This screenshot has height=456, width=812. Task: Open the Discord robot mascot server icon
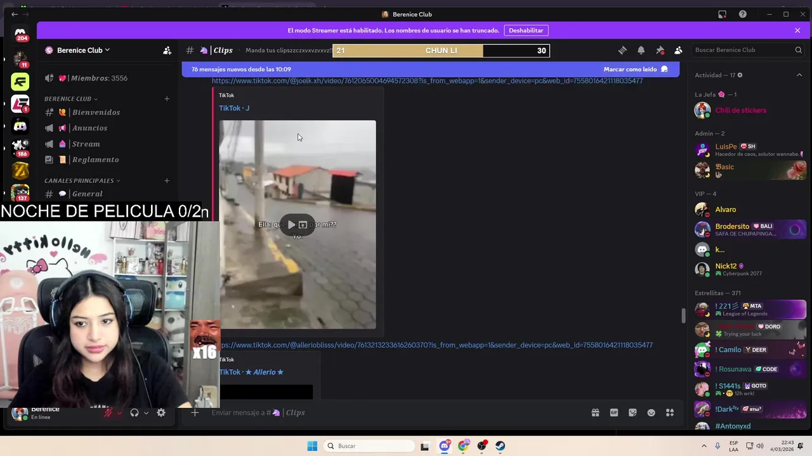(20, 125)
